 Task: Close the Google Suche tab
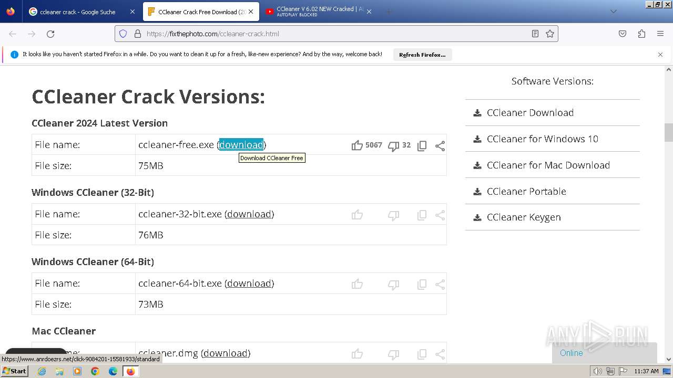(x=132, y=12)
